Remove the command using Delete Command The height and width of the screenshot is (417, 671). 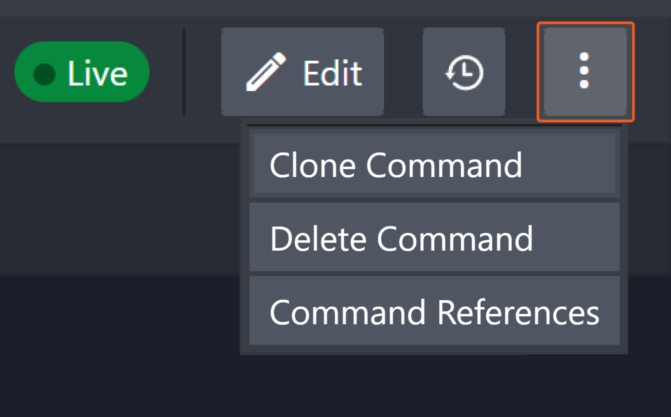pyautogui.click(x=401, y=238)
